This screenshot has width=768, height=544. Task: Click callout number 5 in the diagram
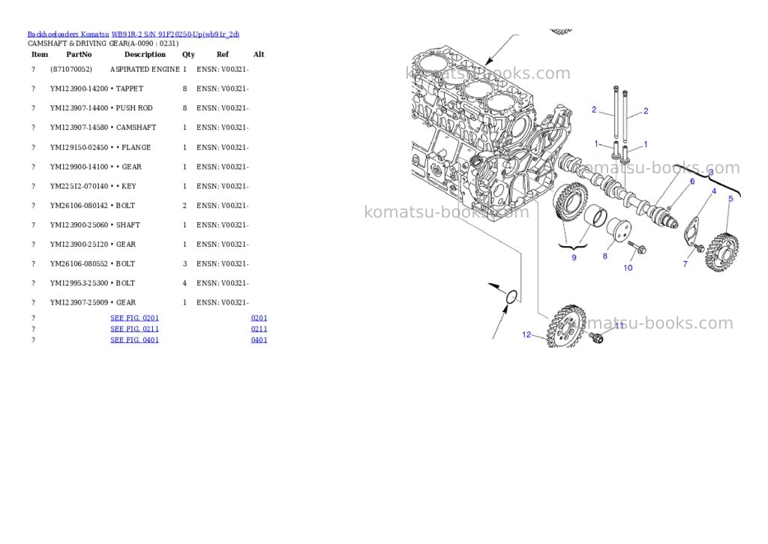pos(730,199)
